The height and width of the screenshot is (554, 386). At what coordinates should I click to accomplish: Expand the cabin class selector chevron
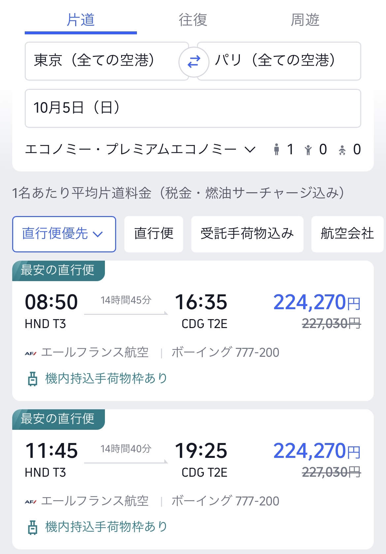point(250,150)
